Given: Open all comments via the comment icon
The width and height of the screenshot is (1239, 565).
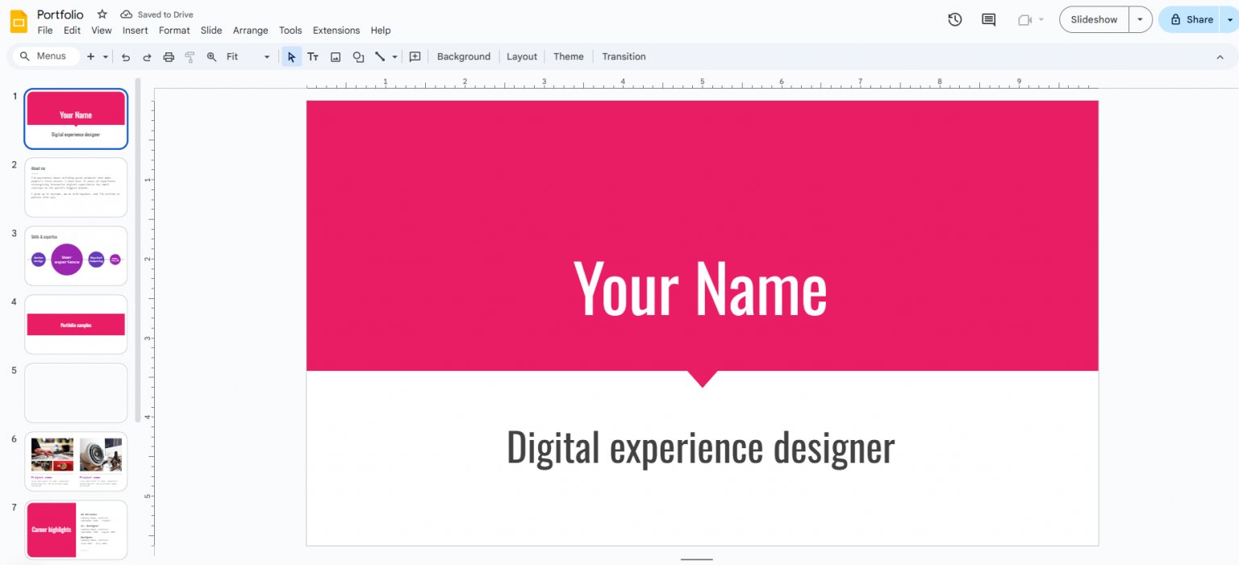Looking at the screenshot, I should pyautogui.click(x=988, y=19).
